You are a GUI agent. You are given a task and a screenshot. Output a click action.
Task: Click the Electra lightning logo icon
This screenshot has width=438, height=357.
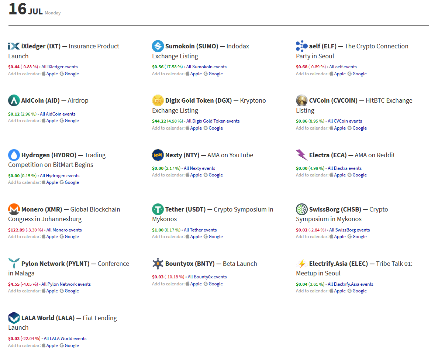[301, 155]
